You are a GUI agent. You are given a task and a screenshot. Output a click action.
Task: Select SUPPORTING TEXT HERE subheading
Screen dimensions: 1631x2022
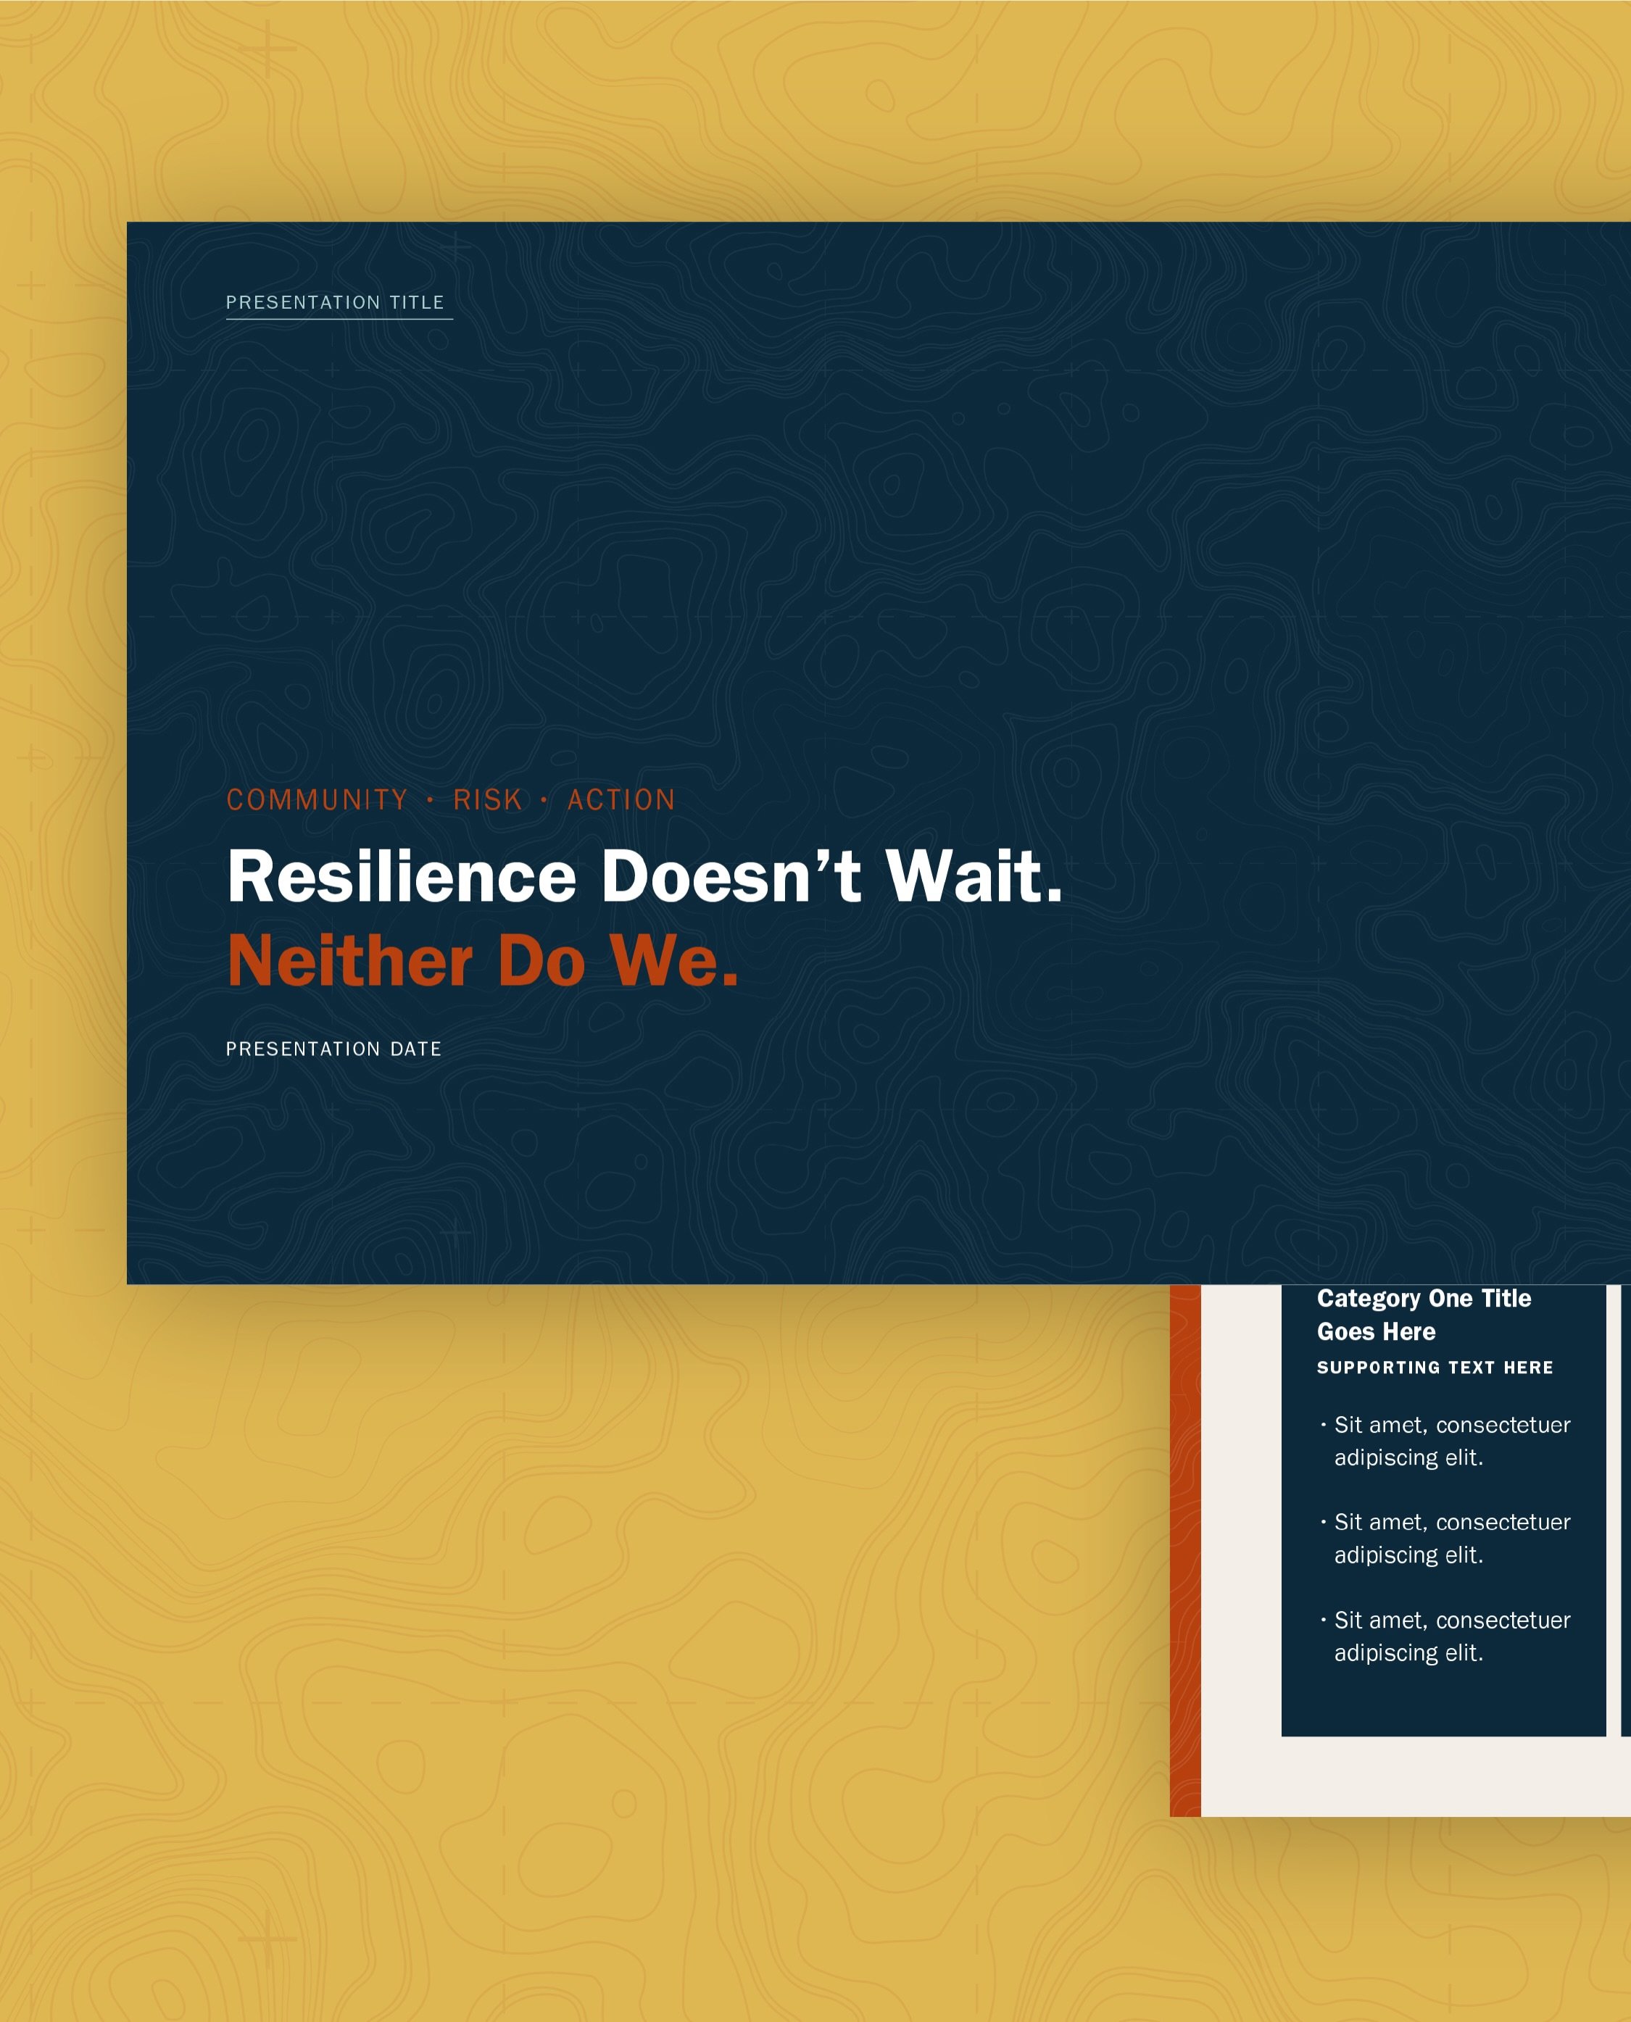point(1435,1368)
